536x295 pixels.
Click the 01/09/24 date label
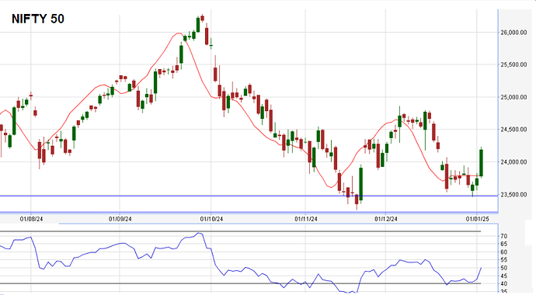120,219
